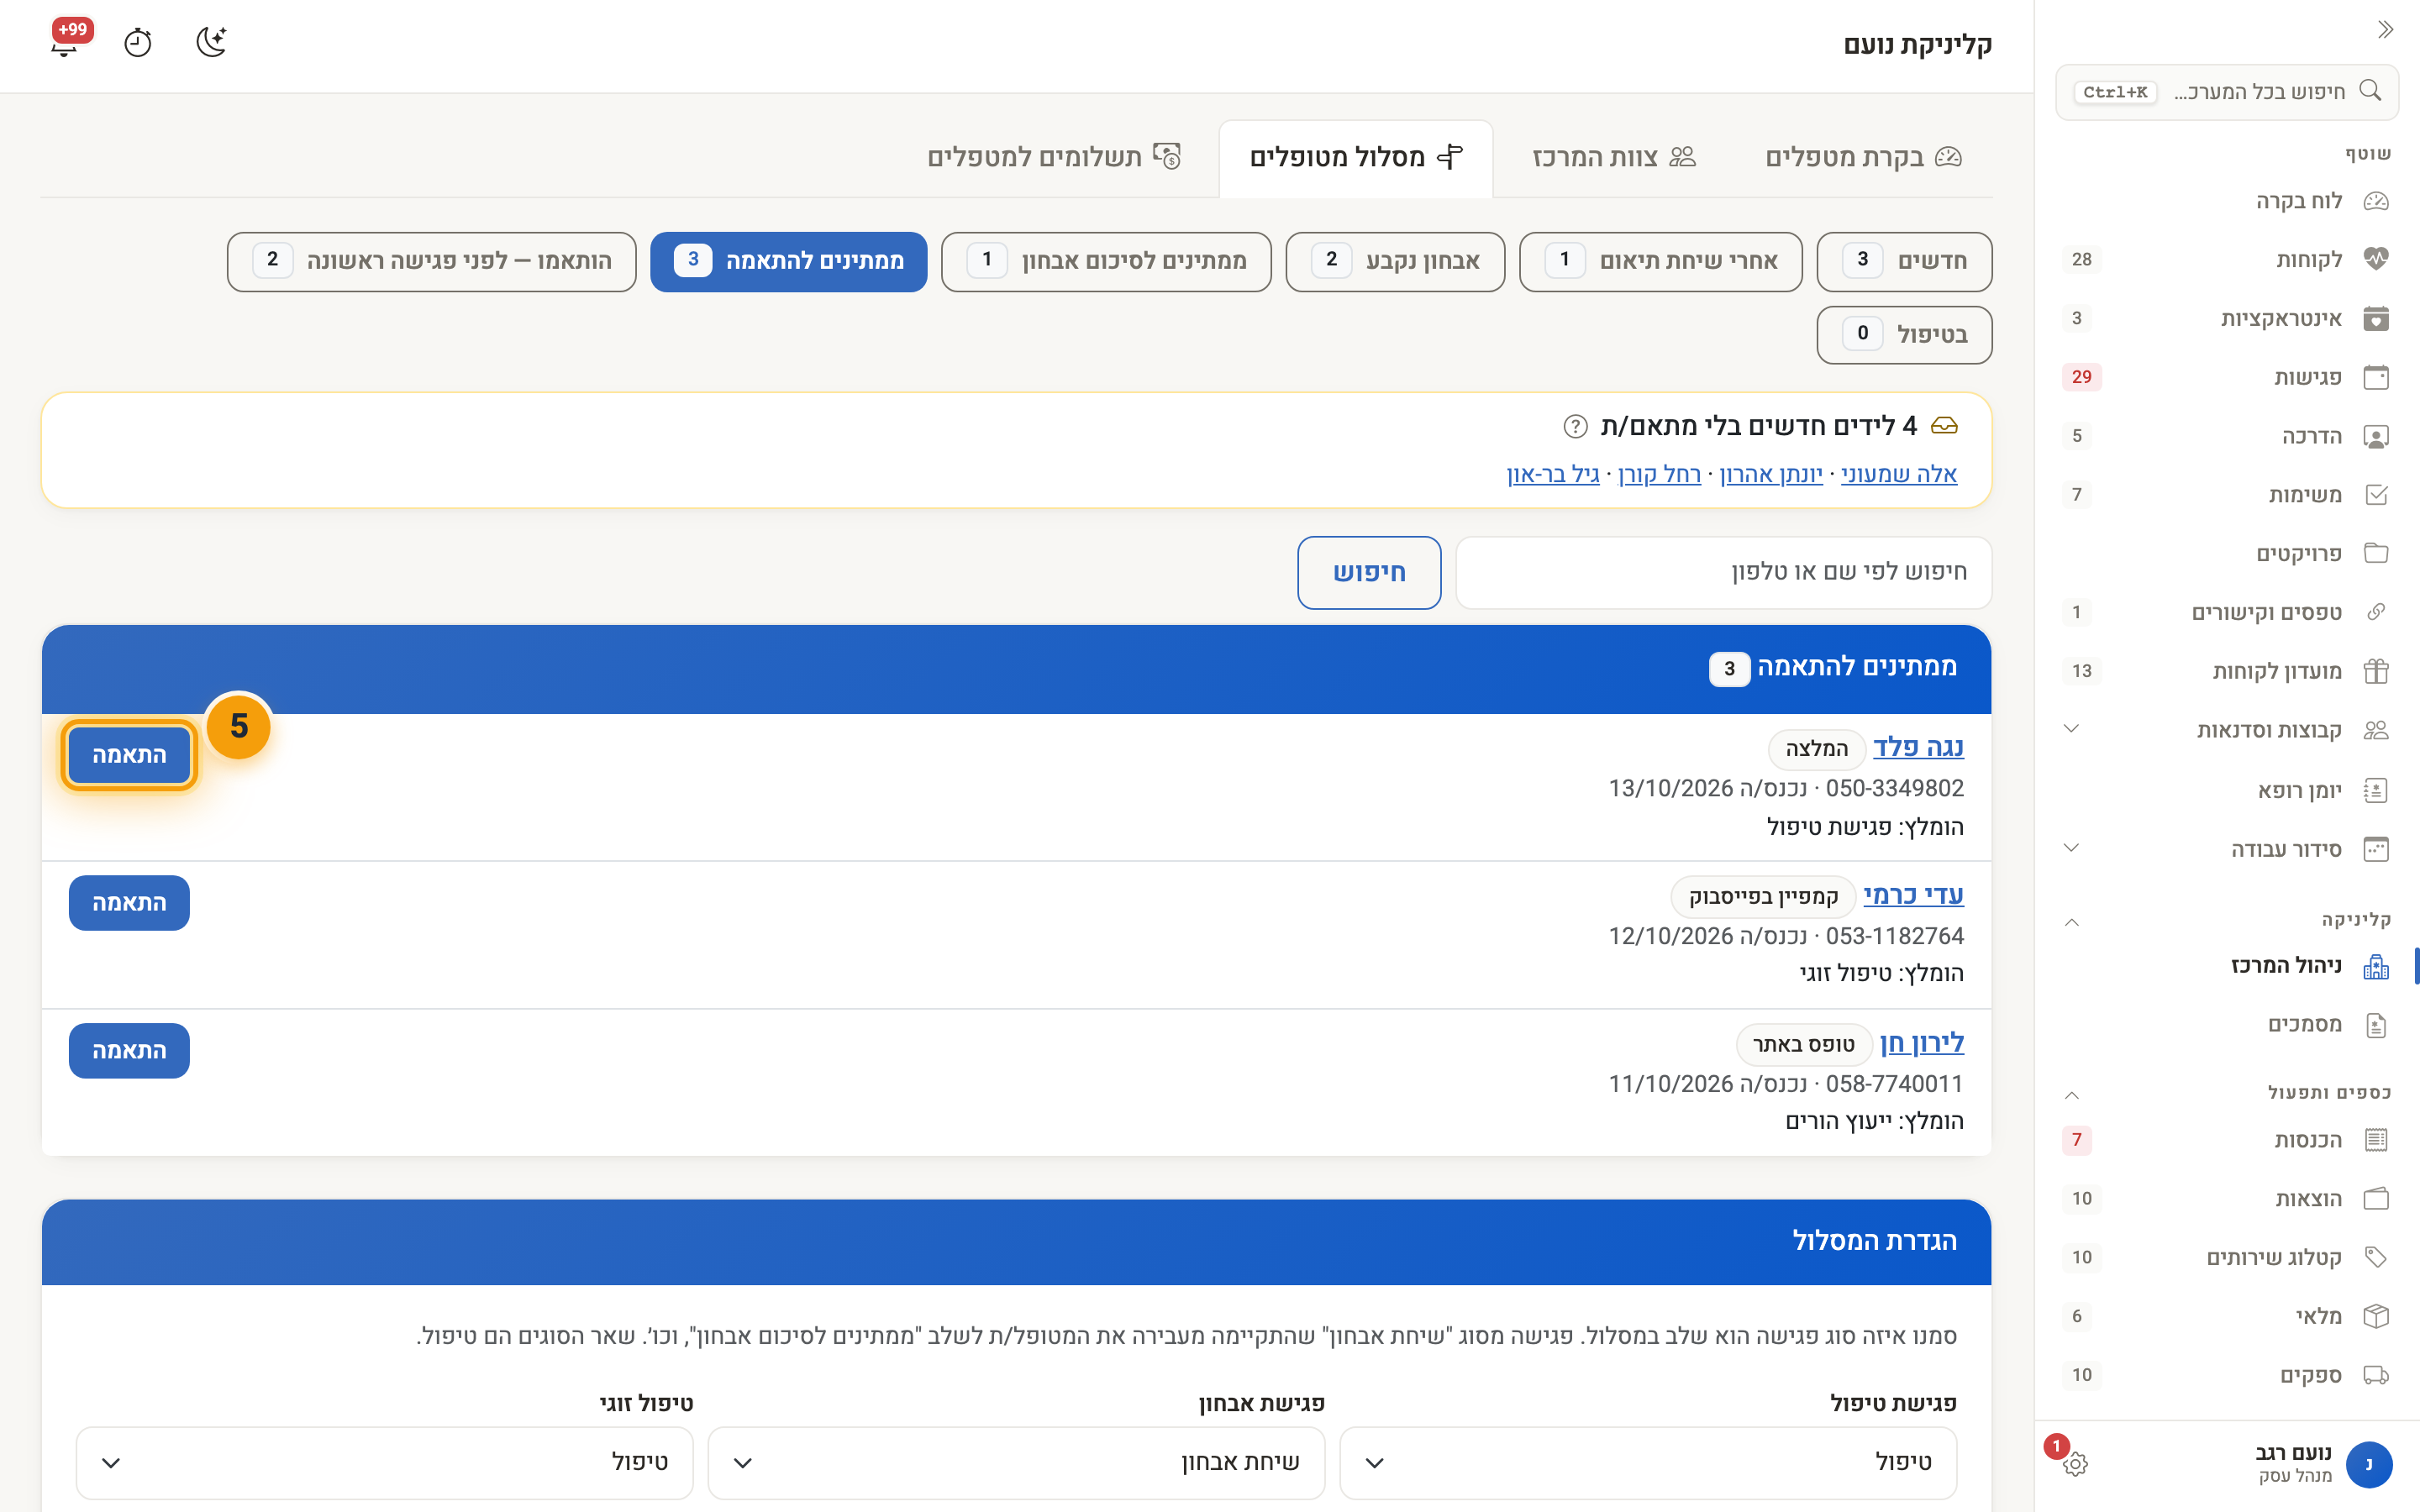Open settings gear icon near user profile
Image resolution: width=2420 pixels, height=1512 pixels.
coord(2075,1464)
